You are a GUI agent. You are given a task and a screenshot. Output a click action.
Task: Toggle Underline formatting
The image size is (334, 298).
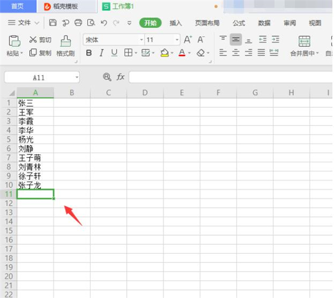click(114, 53)
